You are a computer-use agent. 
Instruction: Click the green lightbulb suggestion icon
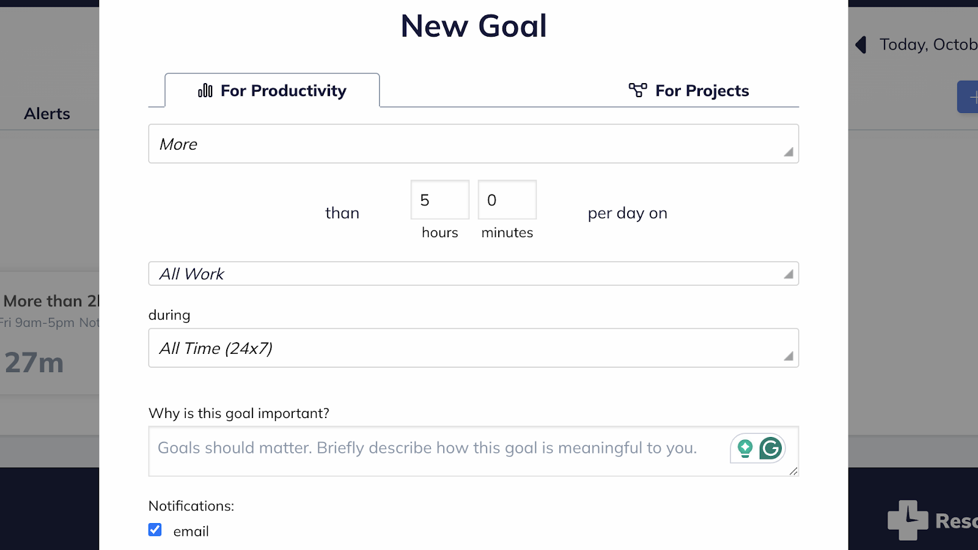pos(745,449)
